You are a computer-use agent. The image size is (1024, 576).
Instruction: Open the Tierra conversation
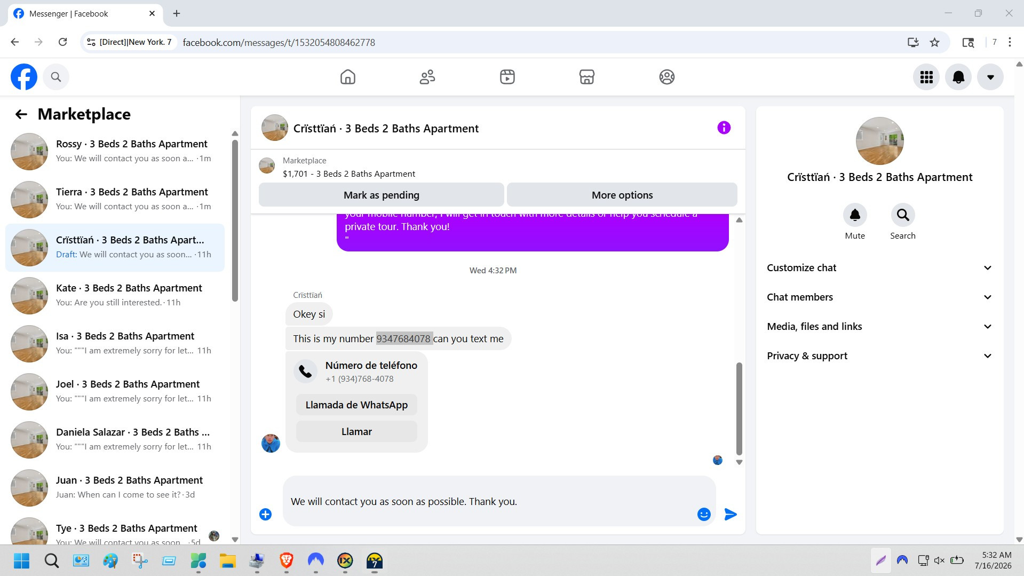coord(115,200)
